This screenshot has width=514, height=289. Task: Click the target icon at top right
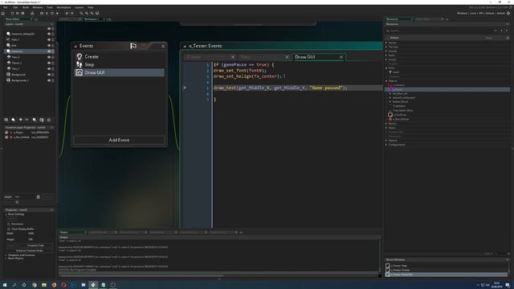508,14
